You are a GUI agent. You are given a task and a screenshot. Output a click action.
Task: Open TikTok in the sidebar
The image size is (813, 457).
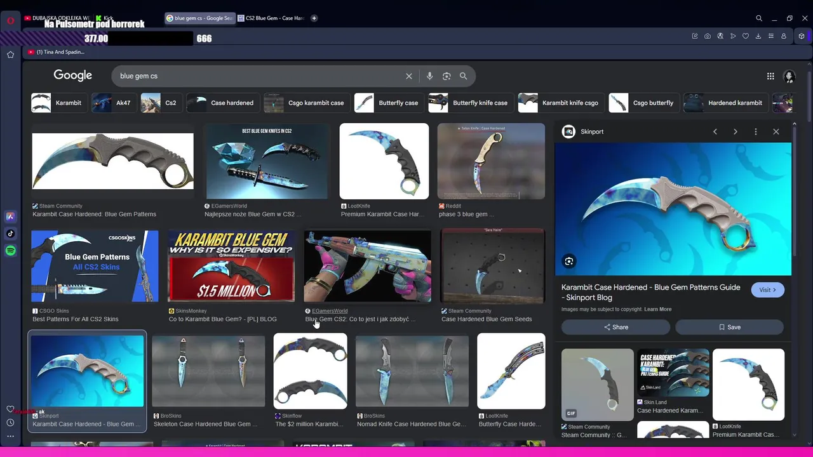click(x=11, y=234)
